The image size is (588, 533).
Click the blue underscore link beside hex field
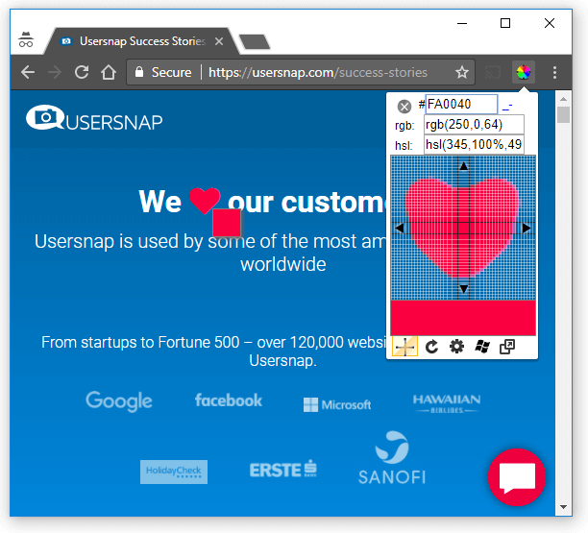click(507, 107)
